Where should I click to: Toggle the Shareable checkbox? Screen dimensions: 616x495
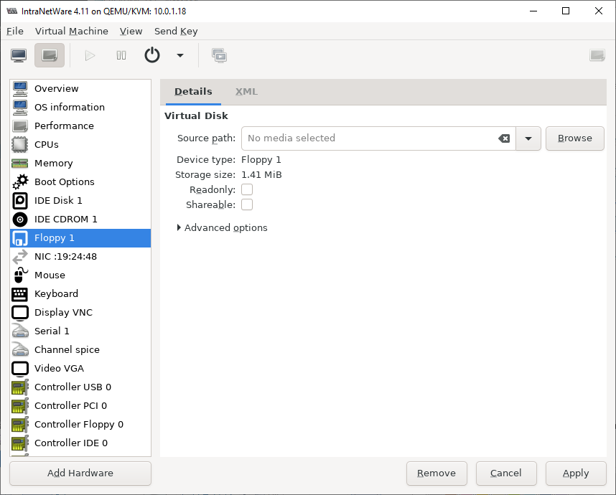coord(247,204)
